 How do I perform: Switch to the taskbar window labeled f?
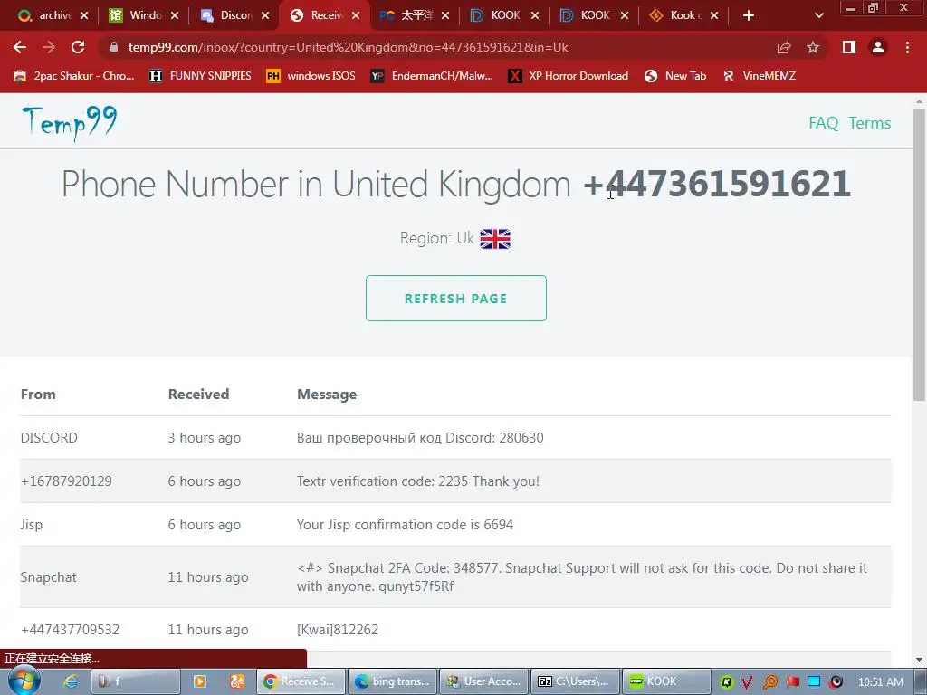(x=136, y=681)
